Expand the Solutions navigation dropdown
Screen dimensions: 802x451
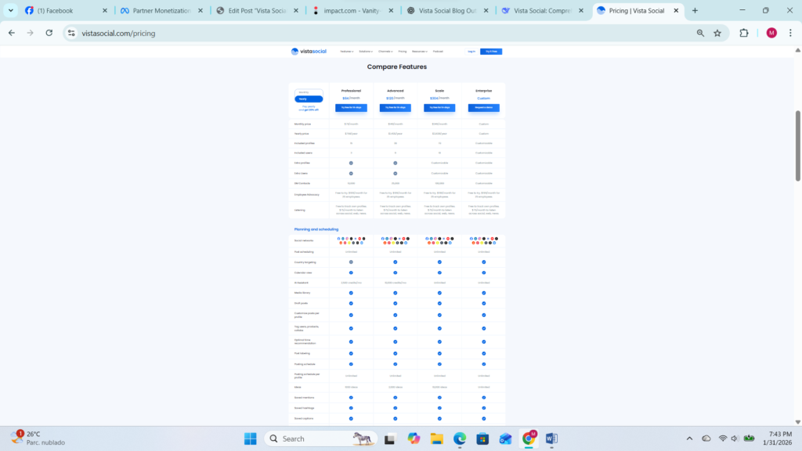pos(366,51)
